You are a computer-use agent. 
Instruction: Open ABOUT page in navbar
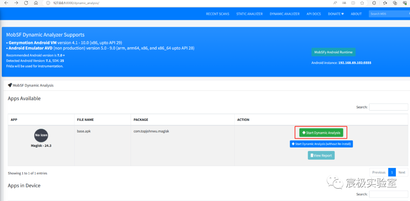356,14
